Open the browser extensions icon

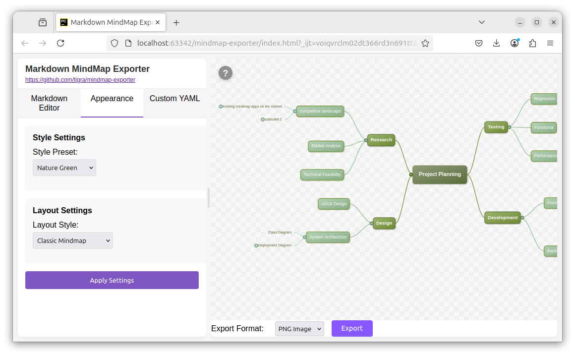pos(532,43)
